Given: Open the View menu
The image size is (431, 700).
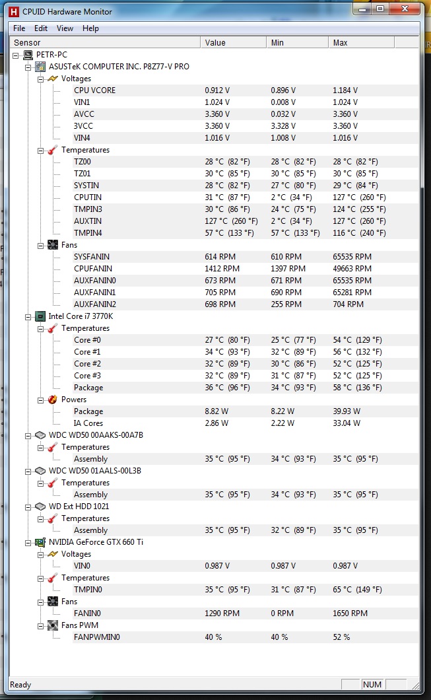Looking at the screenshot, I should [x=65, y=28].
